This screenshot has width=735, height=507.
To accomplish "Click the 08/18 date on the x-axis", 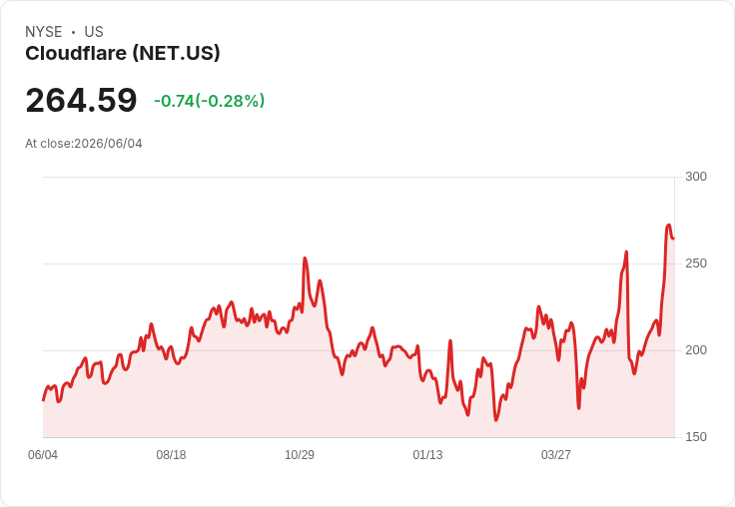I will 171,455.
